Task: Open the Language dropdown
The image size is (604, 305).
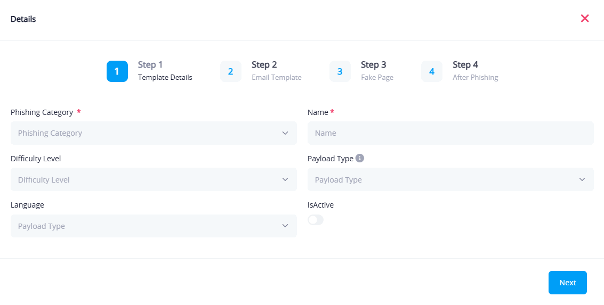Action: pos(154,226)
